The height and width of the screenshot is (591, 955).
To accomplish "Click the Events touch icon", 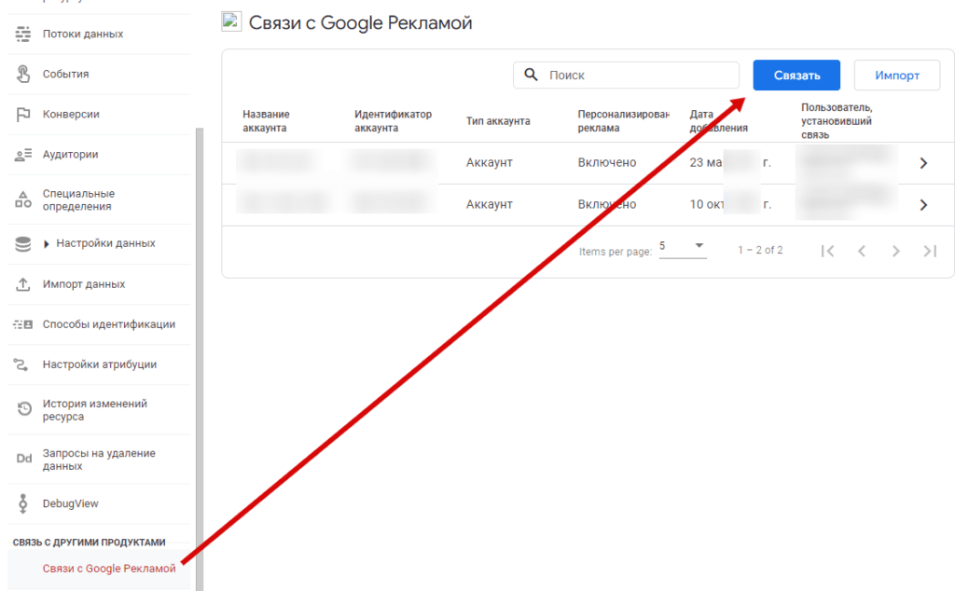I will [x=23, y=74].
